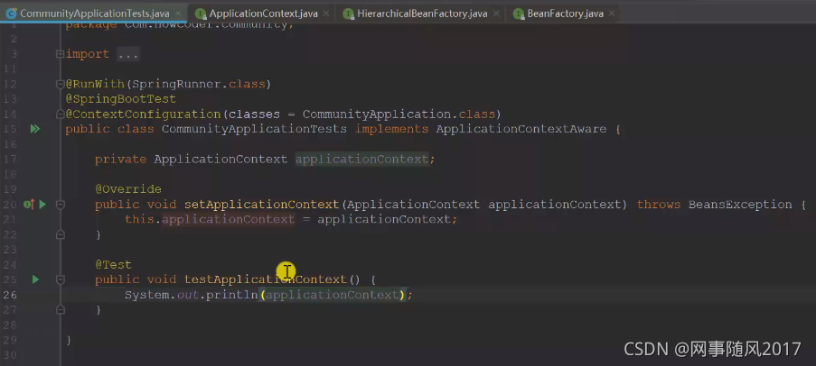
Task: Click line number 17 in the gutter
Action: 11,159
